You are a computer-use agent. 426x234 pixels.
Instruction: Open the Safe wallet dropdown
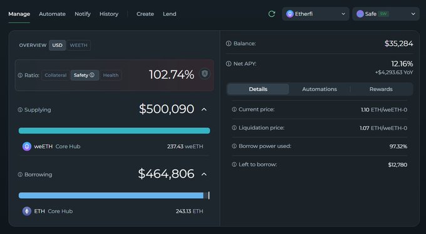(386, 14)
